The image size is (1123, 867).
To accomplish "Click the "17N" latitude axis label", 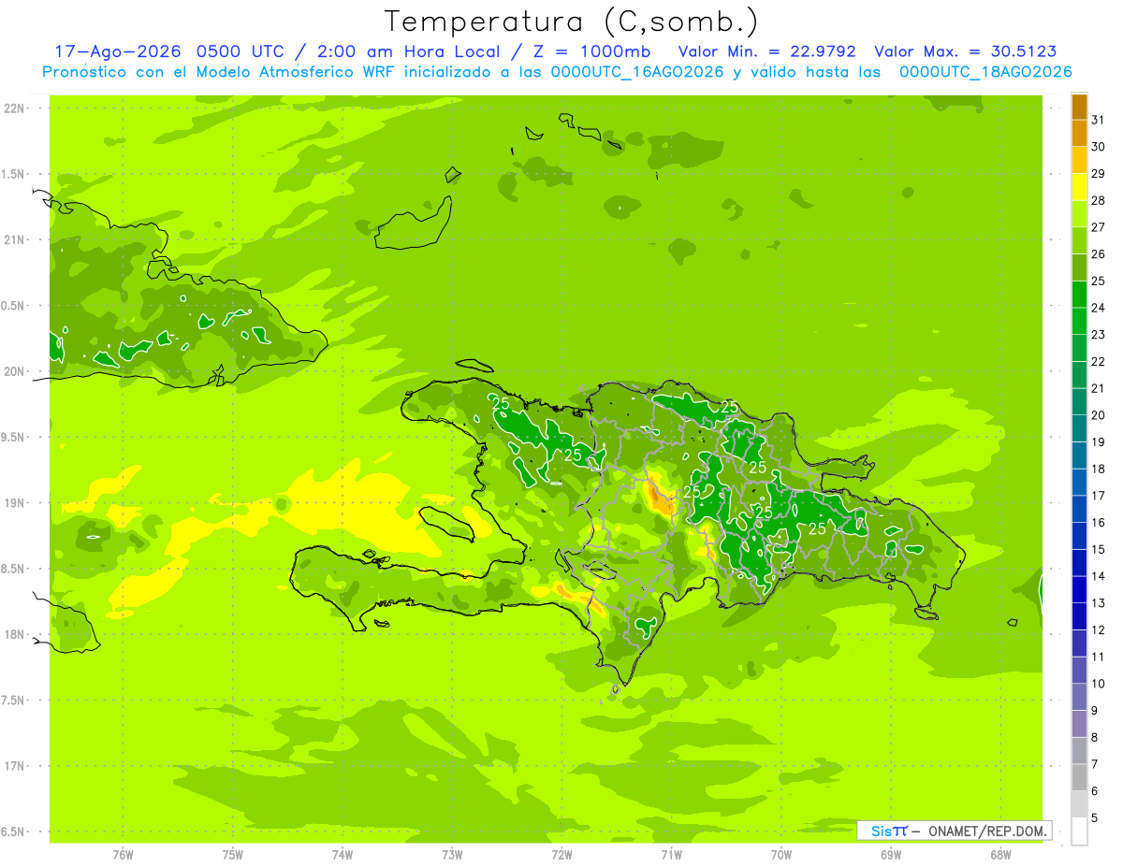I will click(x=16, y=767).
